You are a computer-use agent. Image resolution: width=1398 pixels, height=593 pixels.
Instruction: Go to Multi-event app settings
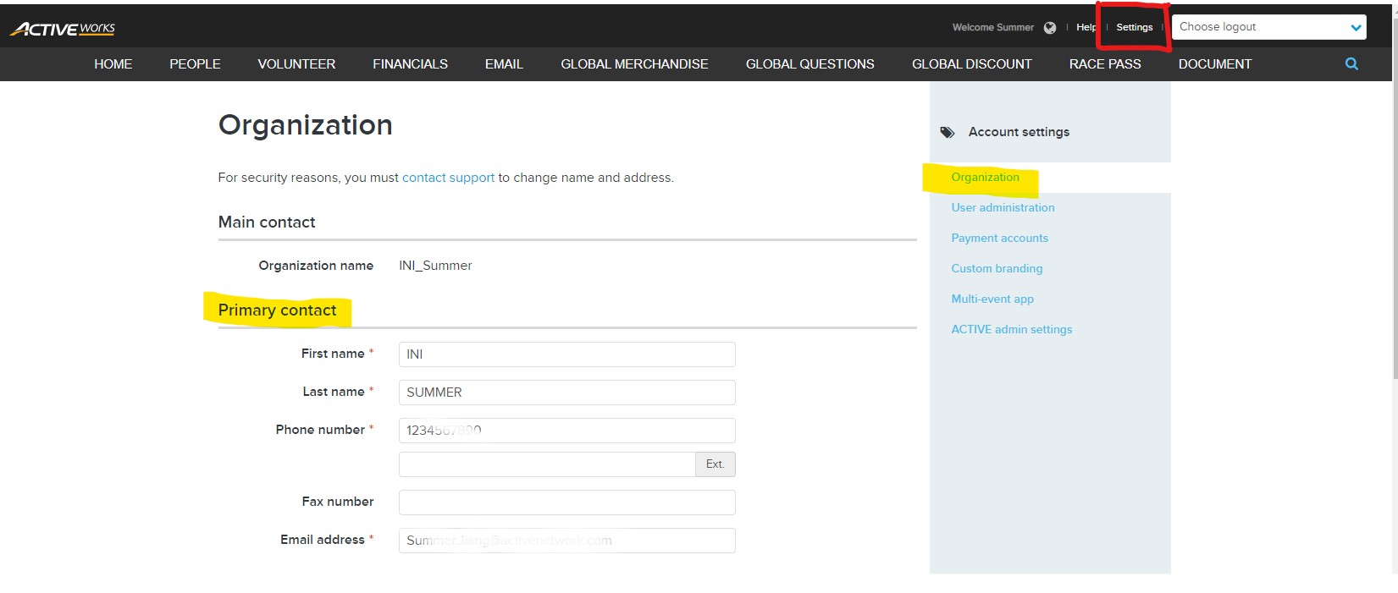[992, 299]
